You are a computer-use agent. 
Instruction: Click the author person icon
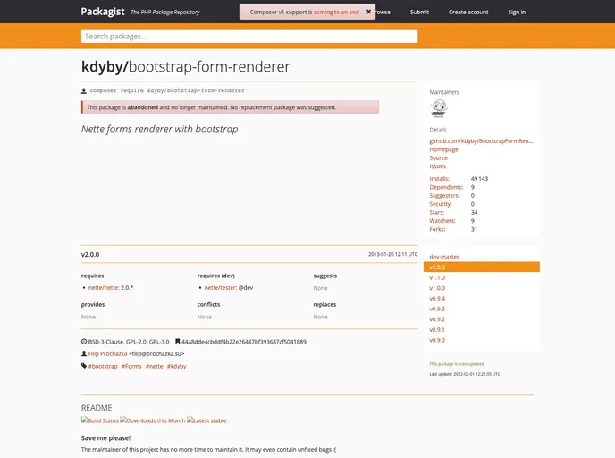[x=84, y=353]
